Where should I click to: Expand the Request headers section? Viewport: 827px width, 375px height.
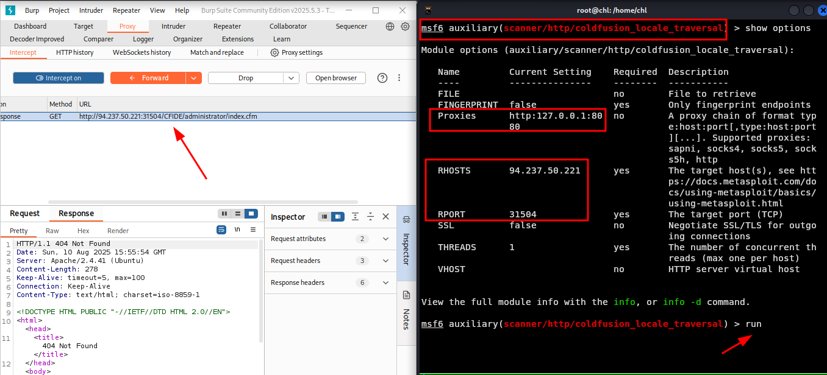pos(330,261)
